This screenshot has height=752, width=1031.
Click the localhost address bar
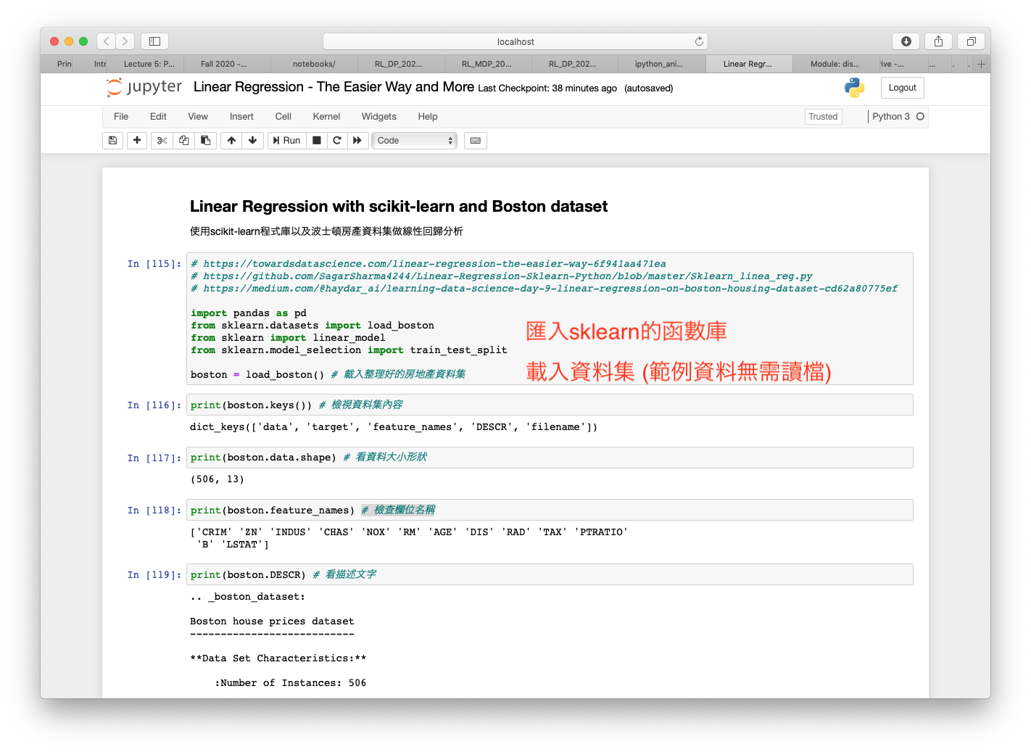(515, 41)
